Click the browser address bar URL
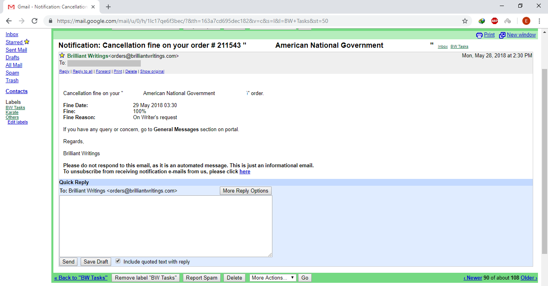548x286 pixels. (193, 21)
